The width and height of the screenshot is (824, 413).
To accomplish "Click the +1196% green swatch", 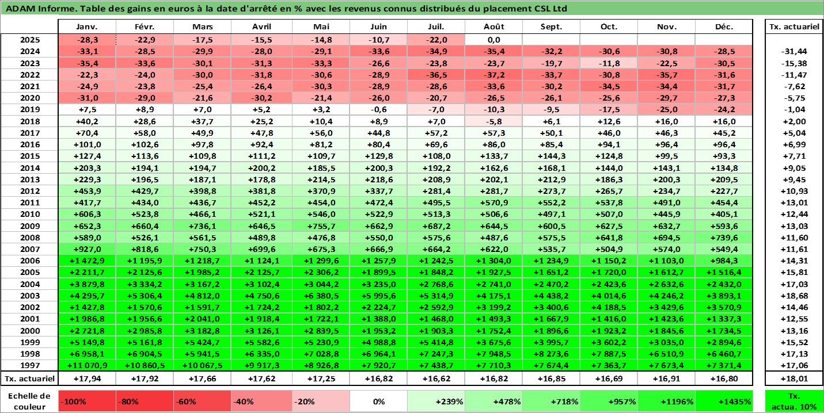I will point(667,401).
